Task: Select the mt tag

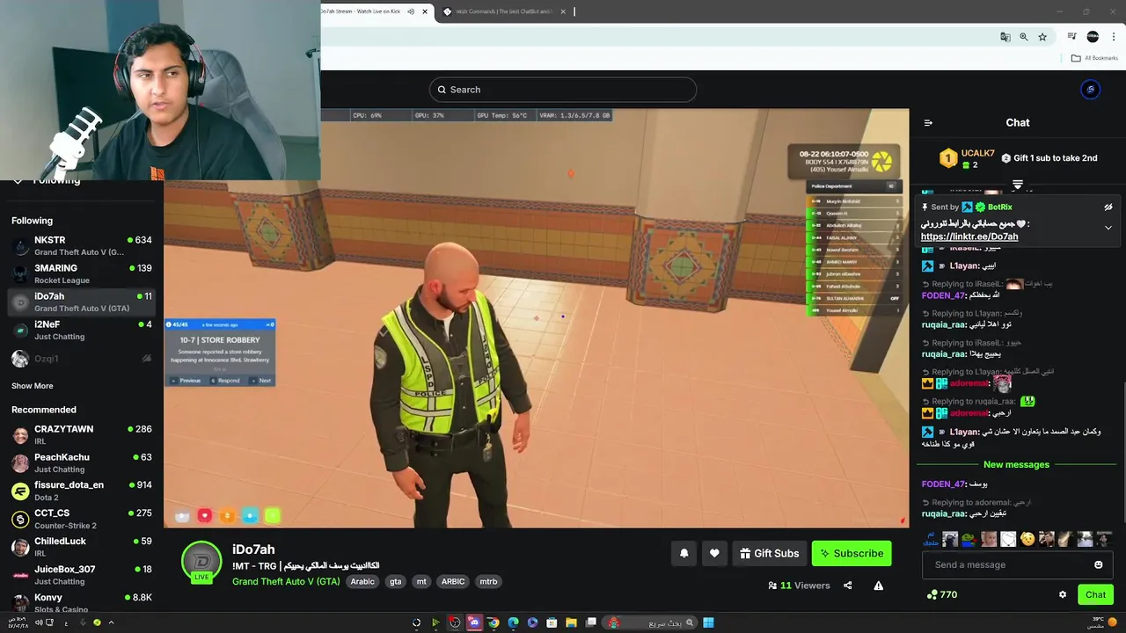Action: [421, 581]
